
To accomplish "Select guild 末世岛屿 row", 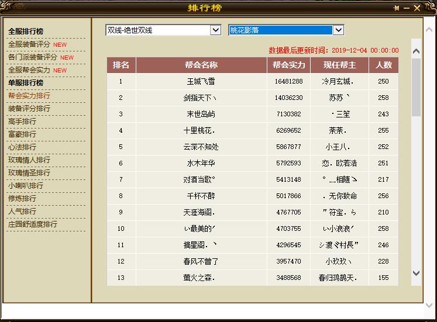I will click(x=253, y=114).
